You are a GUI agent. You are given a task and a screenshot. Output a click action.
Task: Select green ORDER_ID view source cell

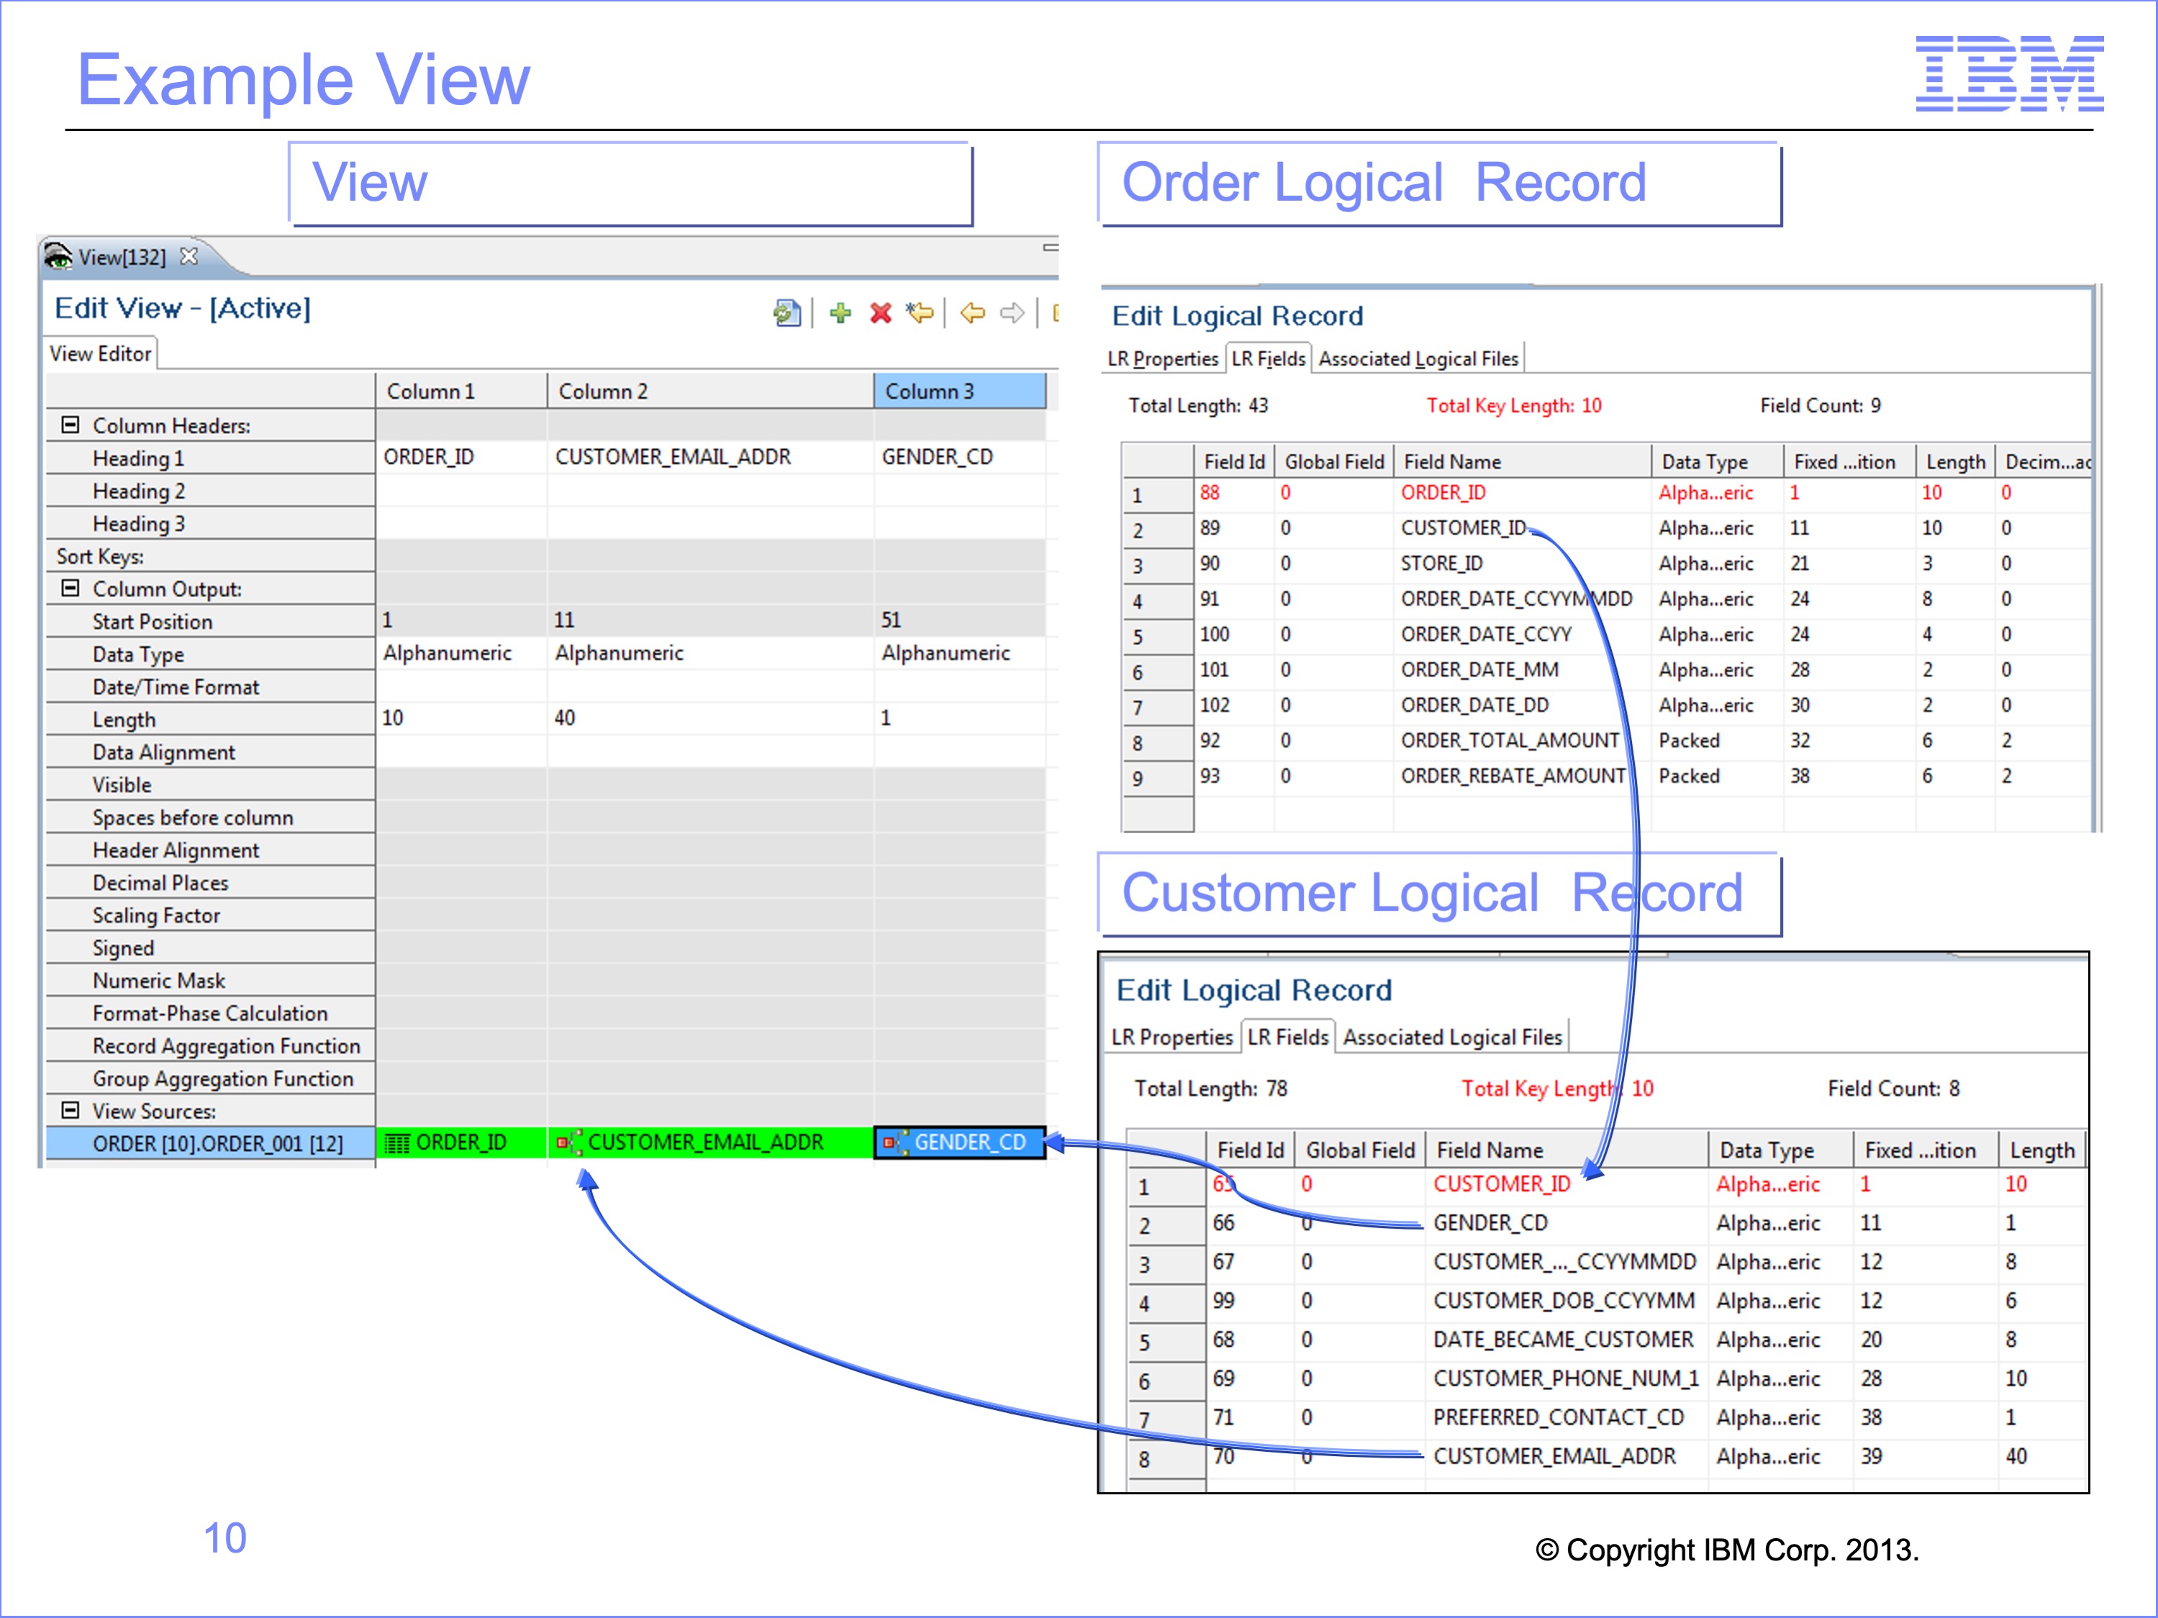461,1142
